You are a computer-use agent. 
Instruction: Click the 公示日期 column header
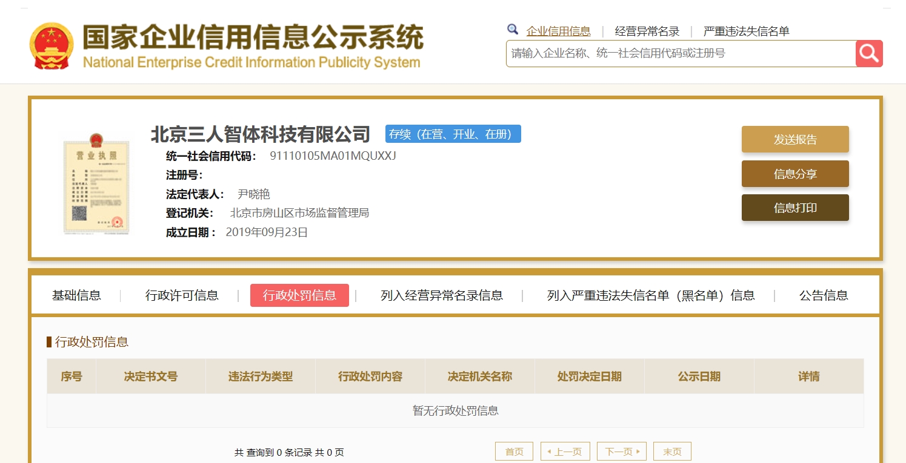click(x=699, y=376)
